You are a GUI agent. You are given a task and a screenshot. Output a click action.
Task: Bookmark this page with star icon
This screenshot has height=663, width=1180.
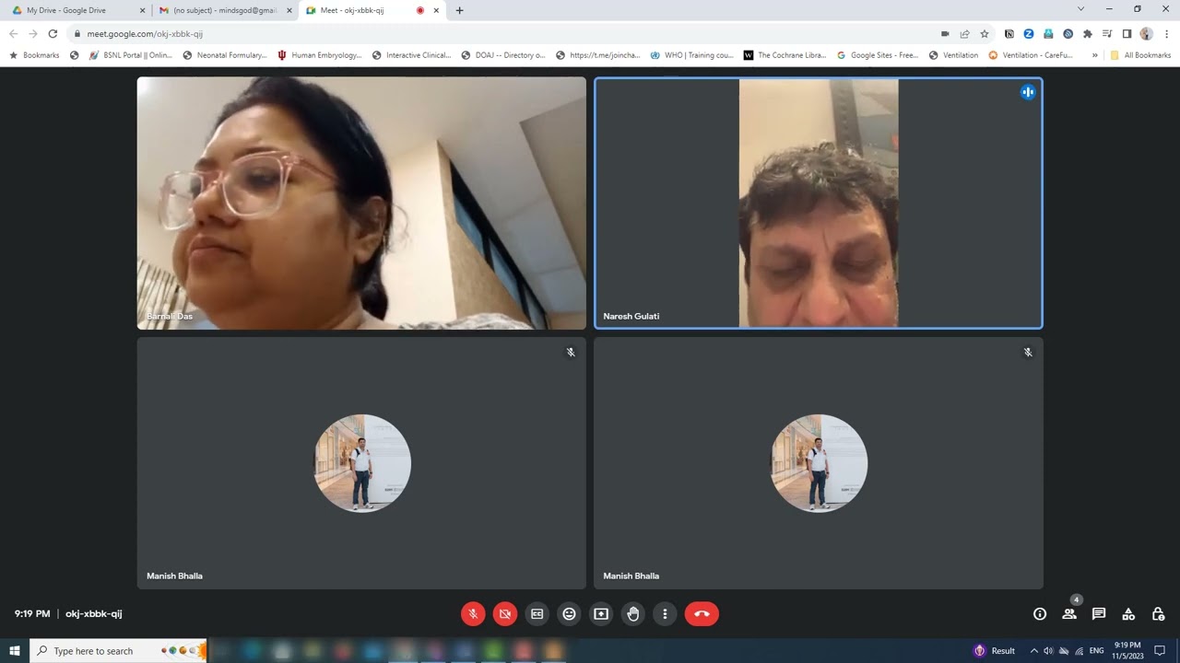tap(985, 33)
